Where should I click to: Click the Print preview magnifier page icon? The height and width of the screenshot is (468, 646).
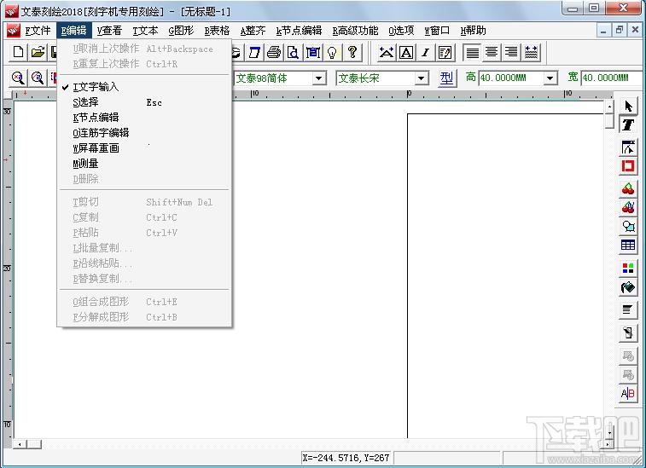pos(293,52)
